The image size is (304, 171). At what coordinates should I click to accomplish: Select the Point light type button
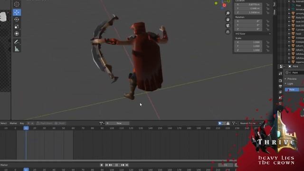(x=292, y=90)
